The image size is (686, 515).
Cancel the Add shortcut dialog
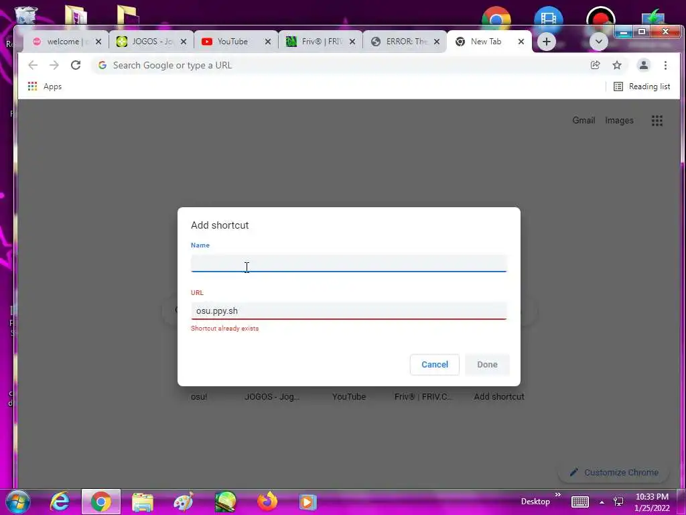(434, 364)
